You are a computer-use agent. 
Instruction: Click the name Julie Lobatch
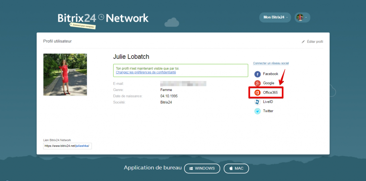[x=131, y=57]
